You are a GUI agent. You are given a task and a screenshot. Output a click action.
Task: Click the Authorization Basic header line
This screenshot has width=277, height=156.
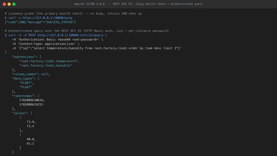pos(58,39)
